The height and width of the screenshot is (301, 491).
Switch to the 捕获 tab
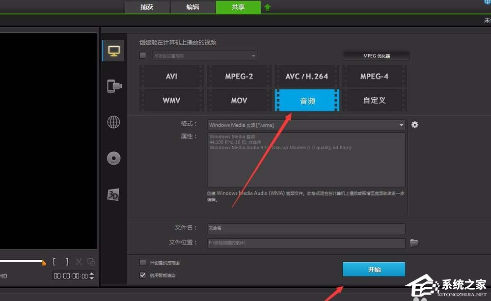tap(147, 7)
